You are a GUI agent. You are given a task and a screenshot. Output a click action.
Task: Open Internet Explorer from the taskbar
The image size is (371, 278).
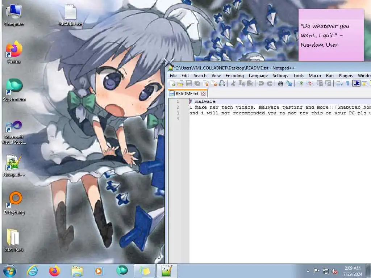pyautogui.click(x=32, y=271)
